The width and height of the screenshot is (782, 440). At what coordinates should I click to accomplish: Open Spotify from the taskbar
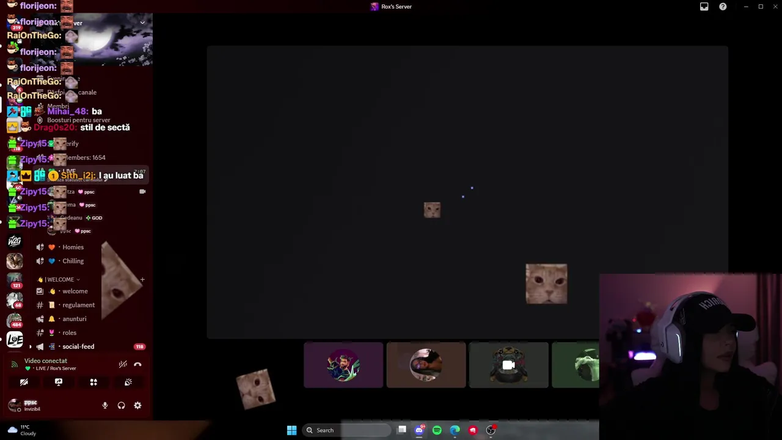(x=437, y=430)
